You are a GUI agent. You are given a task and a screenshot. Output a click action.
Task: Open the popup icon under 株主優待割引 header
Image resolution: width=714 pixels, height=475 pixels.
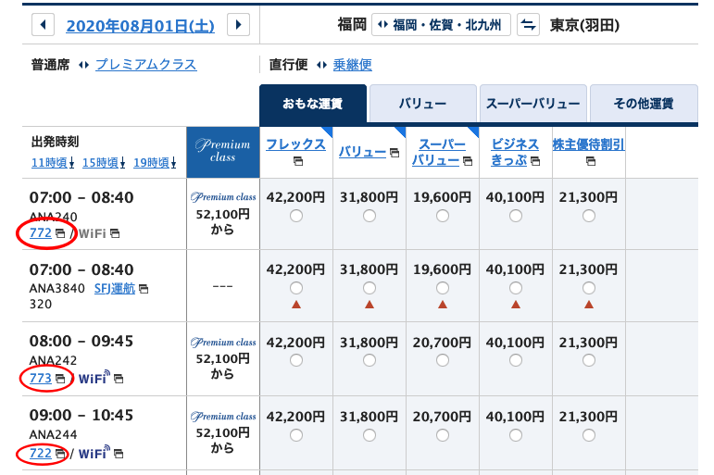(591, 161)
